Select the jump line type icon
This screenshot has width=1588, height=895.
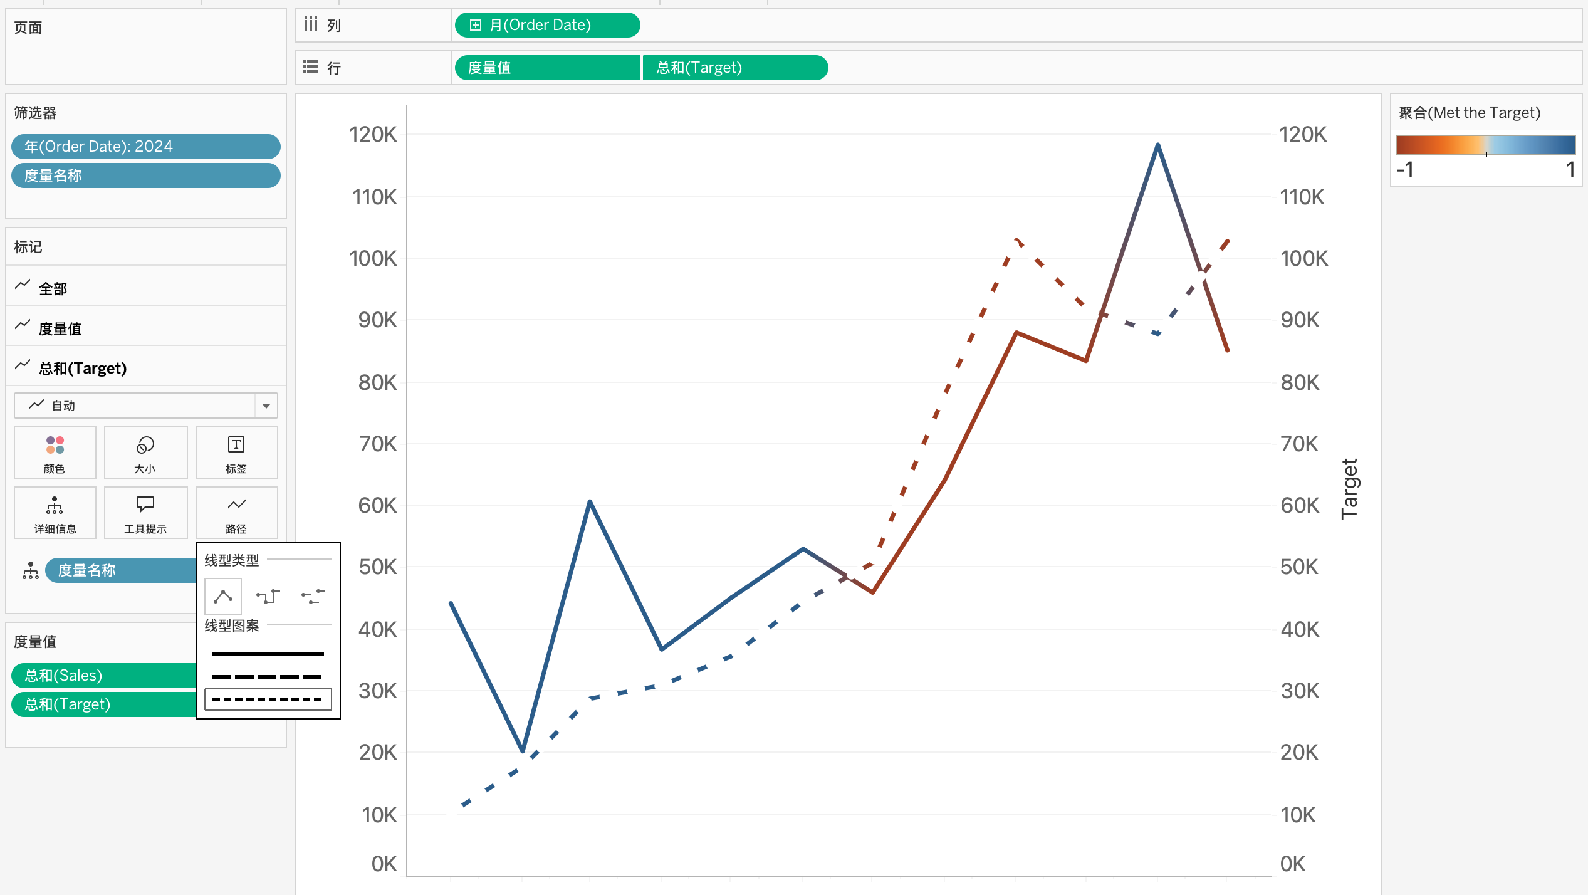pyautogui.click(x=313, y=596)
